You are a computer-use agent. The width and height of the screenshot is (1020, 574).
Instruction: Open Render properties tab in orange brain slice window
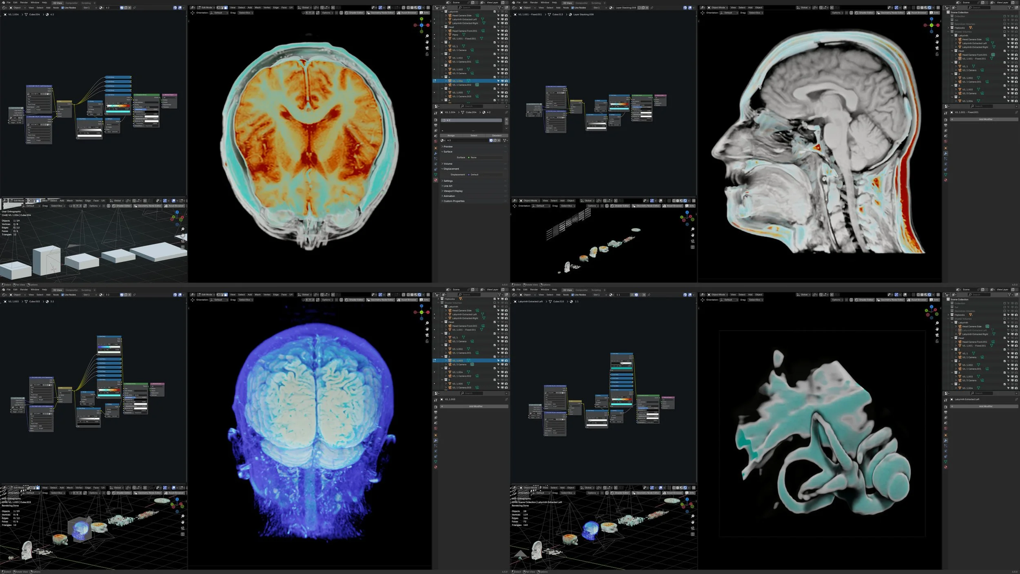(435, 120)
